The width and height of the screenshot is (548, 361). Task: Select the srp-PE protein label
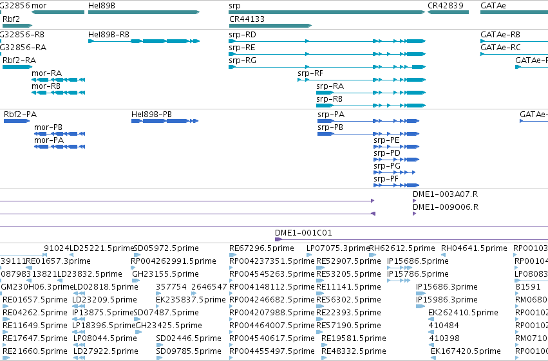click(386, 140)
